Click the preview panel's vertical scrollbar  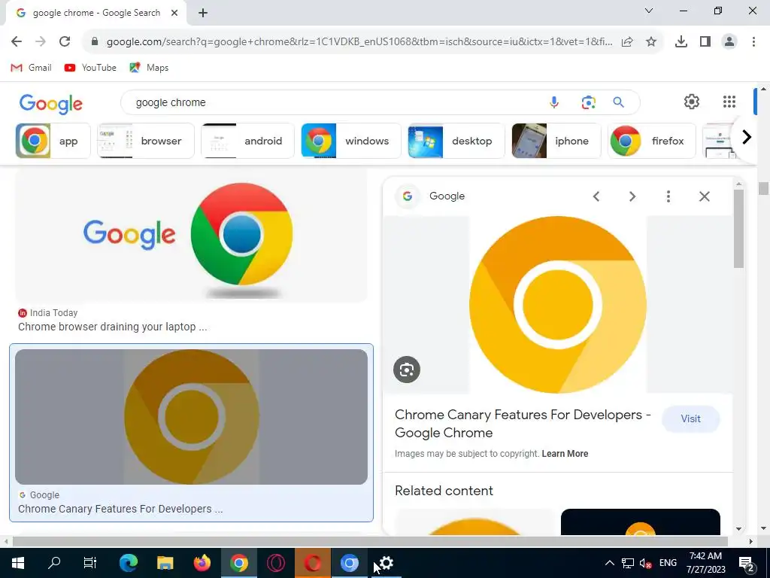click(x=738, y=229)
